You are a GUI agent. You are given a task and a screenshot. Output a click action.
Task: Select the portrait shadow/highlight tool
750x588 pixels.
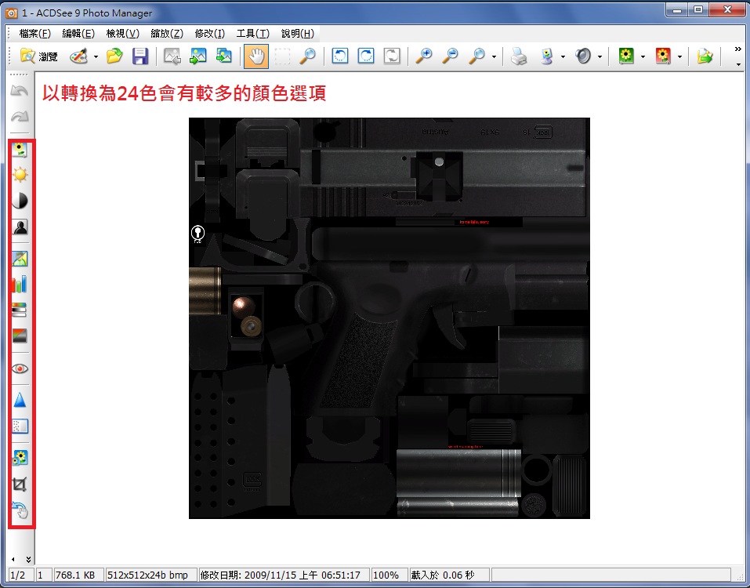[20, 227]
